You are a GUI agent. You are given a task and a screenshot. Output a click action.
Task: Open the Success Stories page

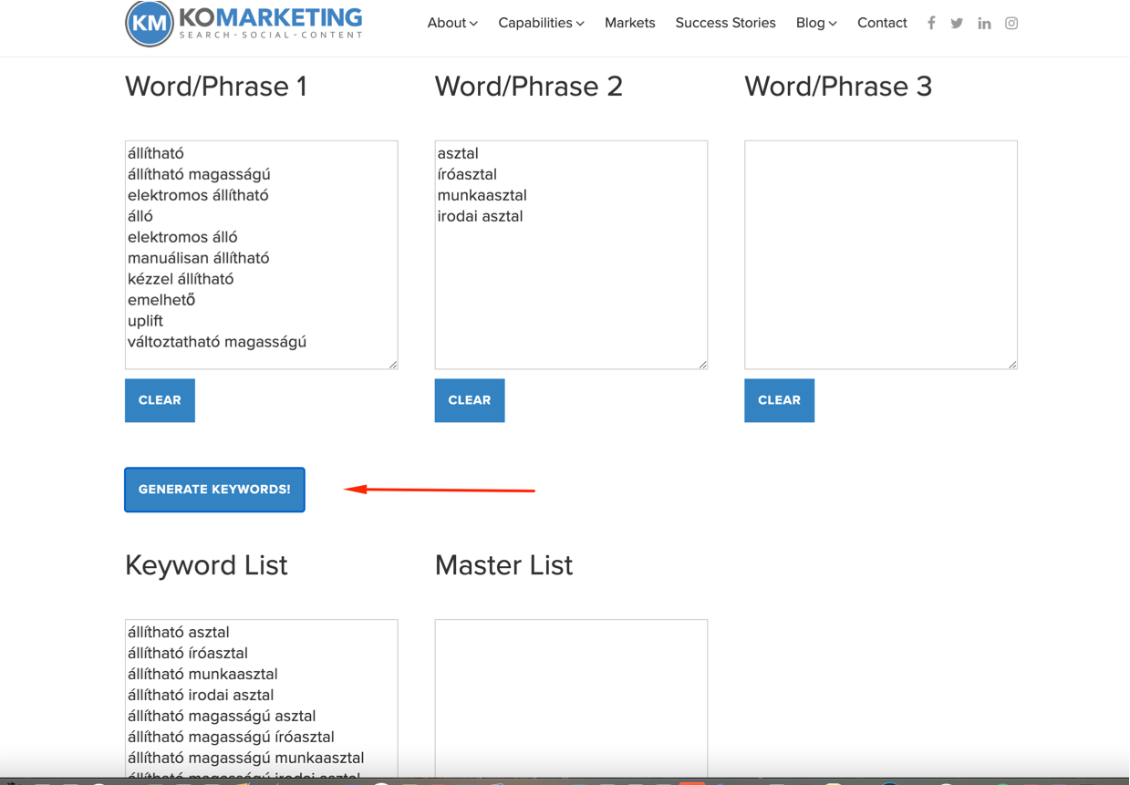click(x=725, y=23)
